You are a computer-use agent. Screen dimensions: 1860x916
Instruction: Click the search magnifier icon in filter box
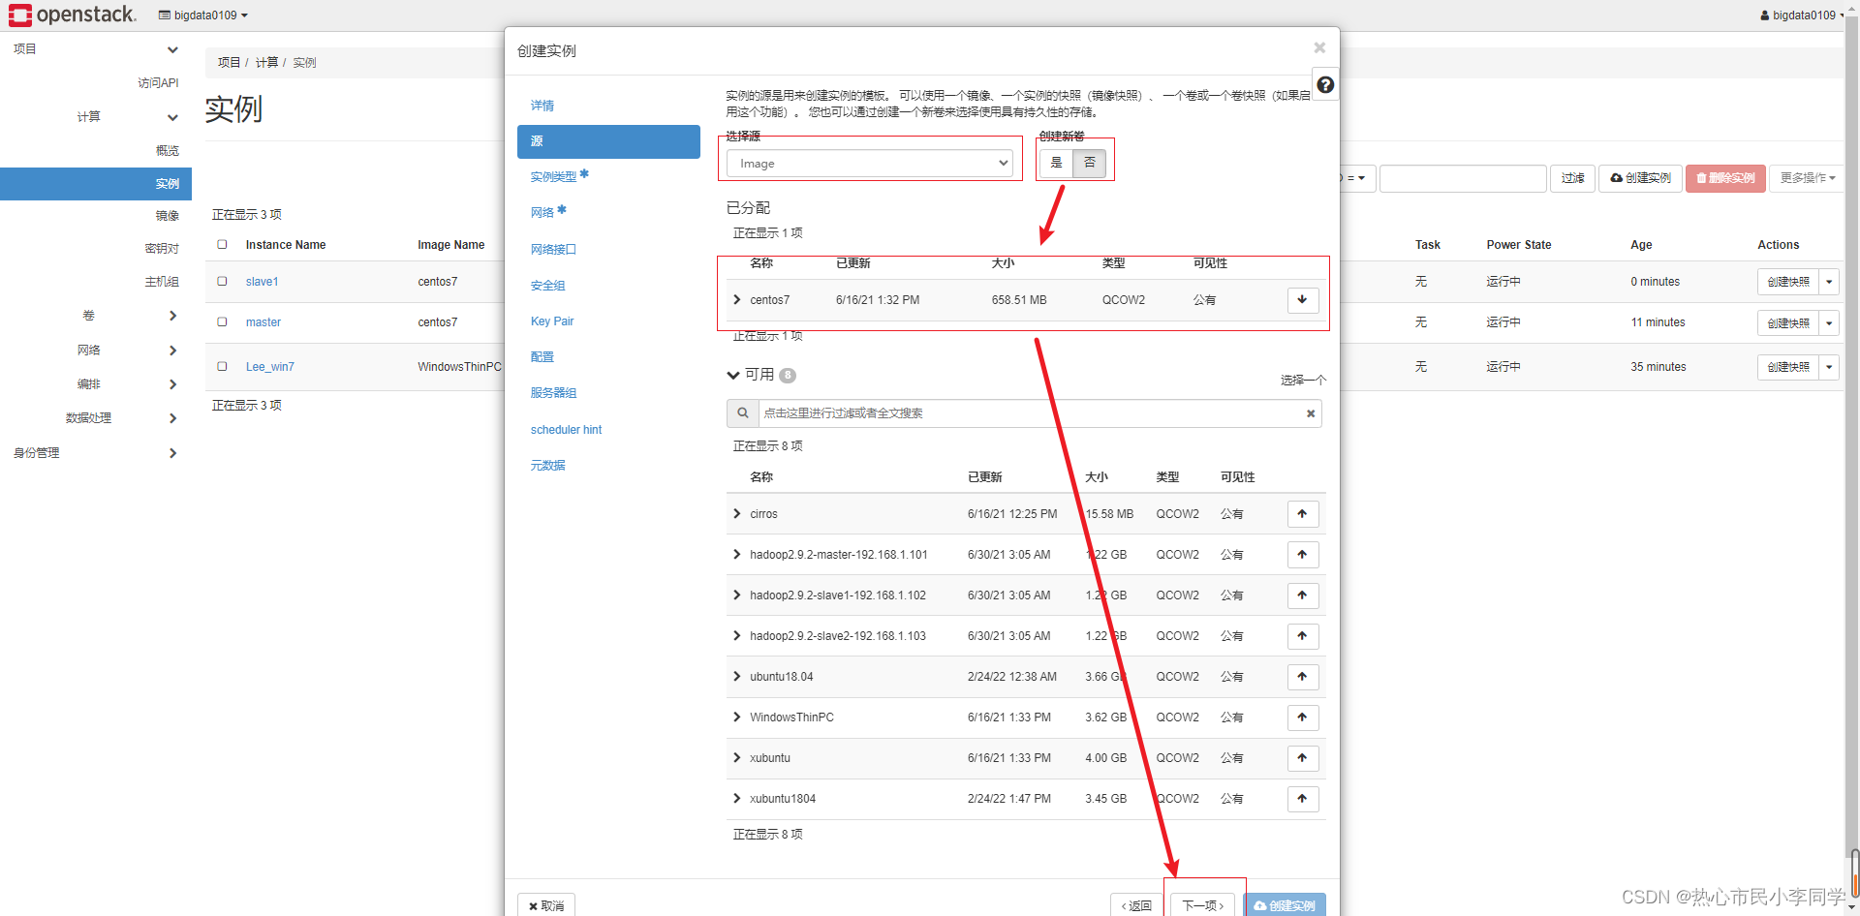(743, 413)
